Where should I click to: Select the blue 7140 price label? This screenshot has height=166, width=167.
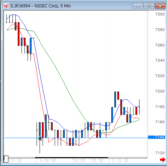coord(157,137)
